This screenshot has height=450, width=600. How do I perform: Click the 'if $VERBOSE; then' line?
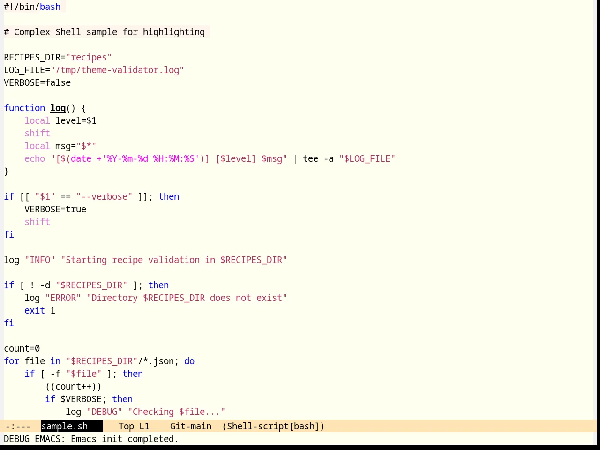(89, 399)
